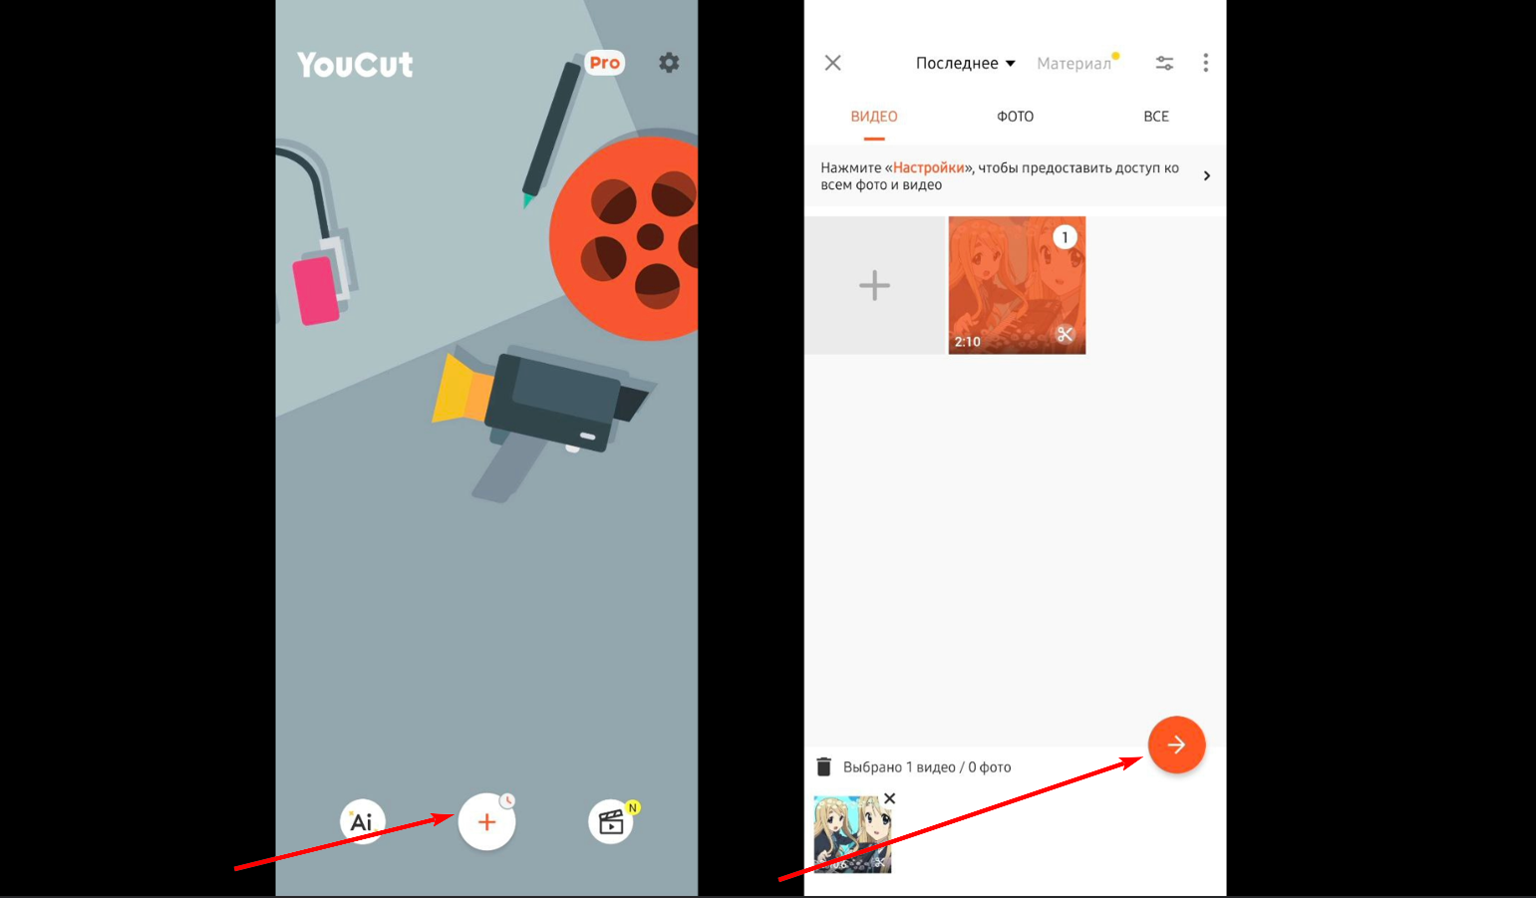1536x898 pixels.
Task: Tap the trash icon near selected media
Action: point(824,766)
